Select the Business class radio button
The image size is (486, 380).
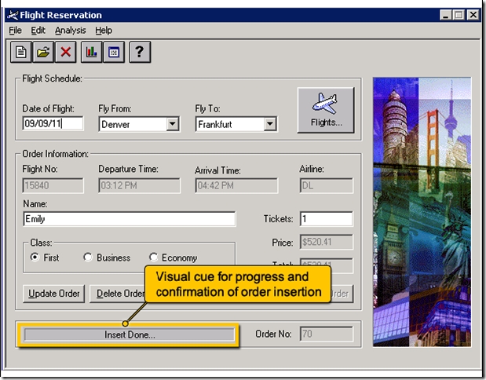click(88, 258)
